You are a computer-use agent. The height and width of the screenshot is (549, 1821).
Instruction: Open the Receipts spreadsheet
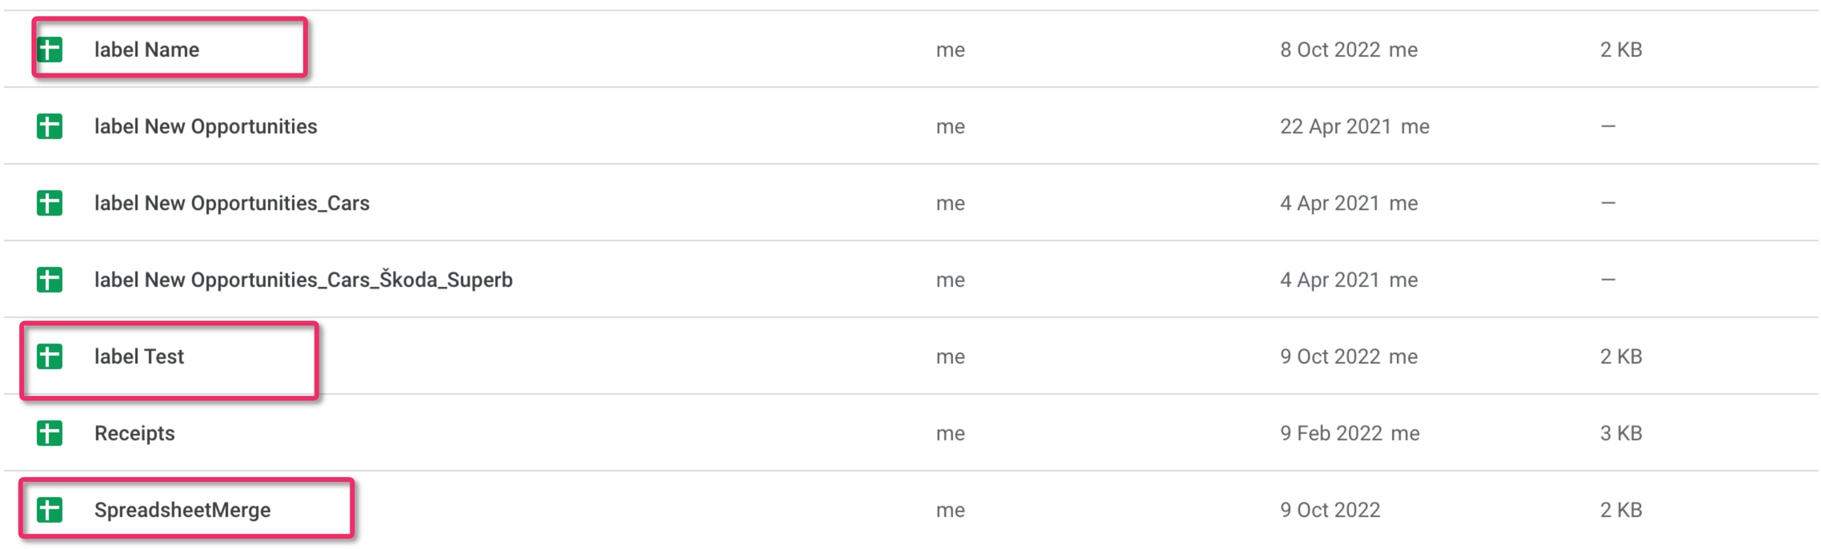click(x=134, y=434)
